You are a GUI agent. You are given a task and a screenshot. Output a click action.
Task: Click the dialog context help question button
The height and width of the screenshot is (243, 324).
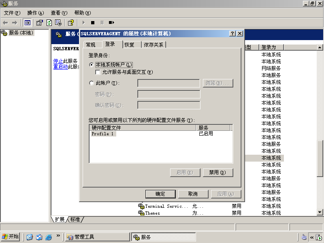pyautogui.click(x=232, y=34)
